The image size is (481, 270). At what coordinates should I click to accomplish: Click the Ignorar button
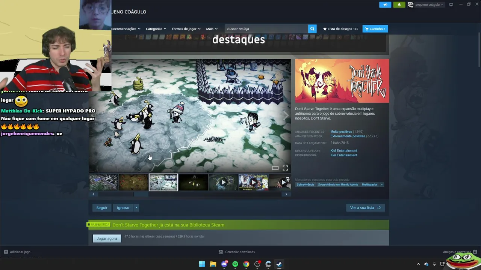pos(123,208)
